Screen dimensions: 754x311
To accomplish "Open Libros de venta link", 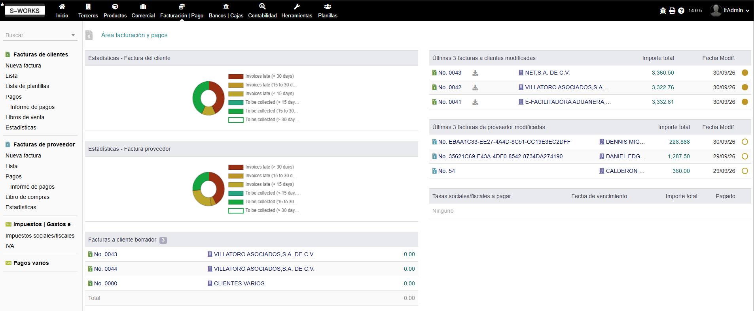I will click(x=25, y=117).
